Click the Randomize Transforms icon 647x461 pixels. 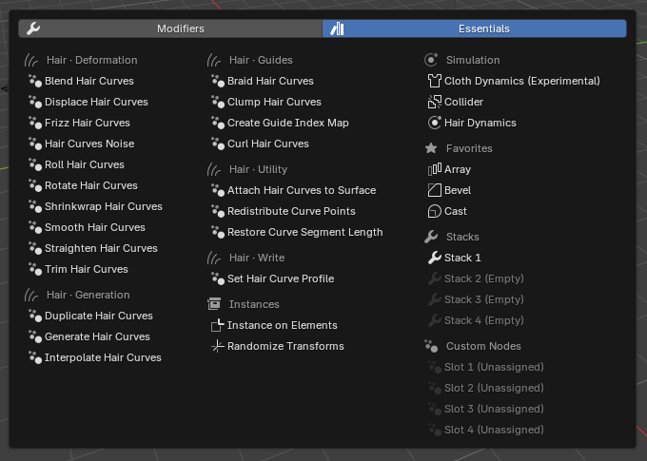pos(218,346)
